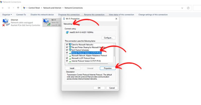The height and width of the screenshot is (105, 201).
Task: Click Control Panel breadcrumb
Action: pos(34,8)
